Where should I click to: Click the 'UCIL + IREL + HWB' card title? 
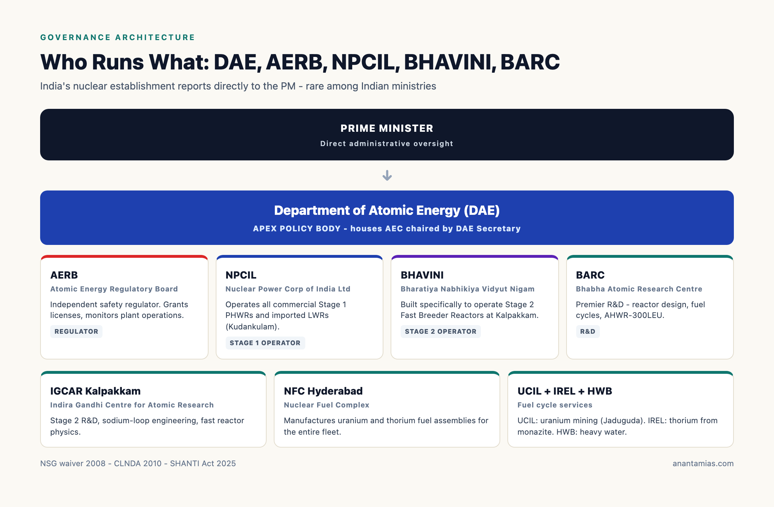(565, 391)
